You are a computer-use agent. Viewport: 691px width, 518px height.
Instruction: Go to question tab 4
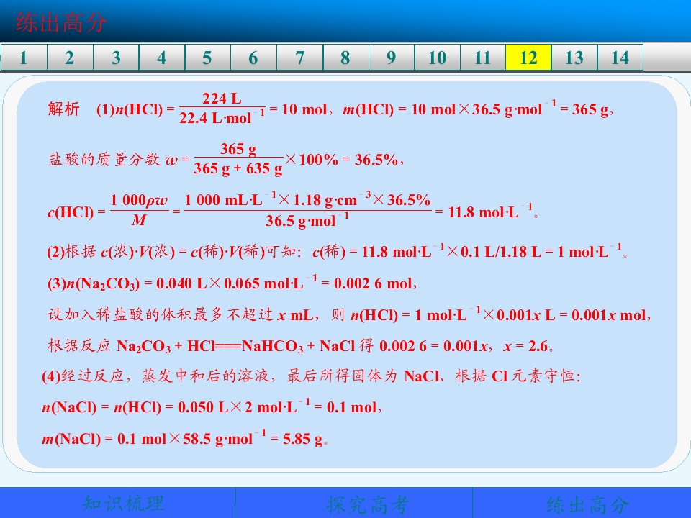tap(162, 58)
